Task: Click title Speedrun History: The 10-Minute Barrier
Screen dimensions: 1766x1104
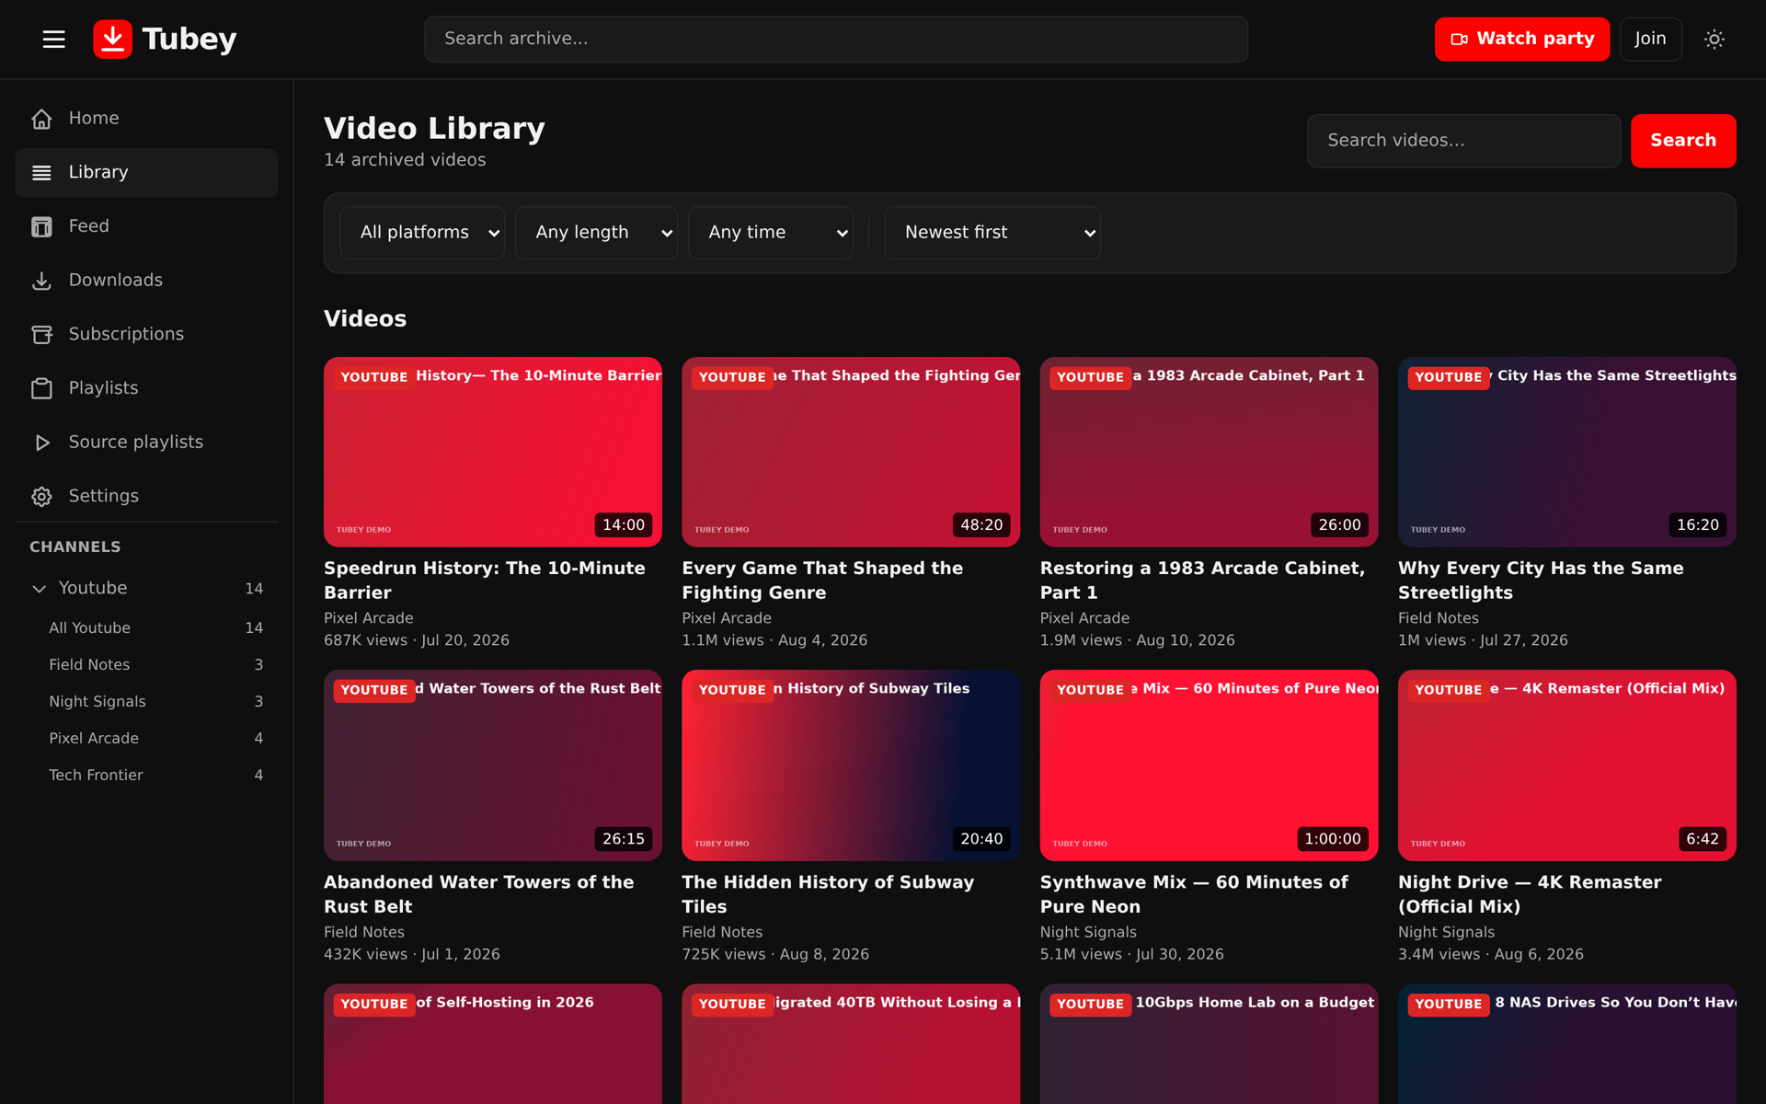Action: pos(485,581)
